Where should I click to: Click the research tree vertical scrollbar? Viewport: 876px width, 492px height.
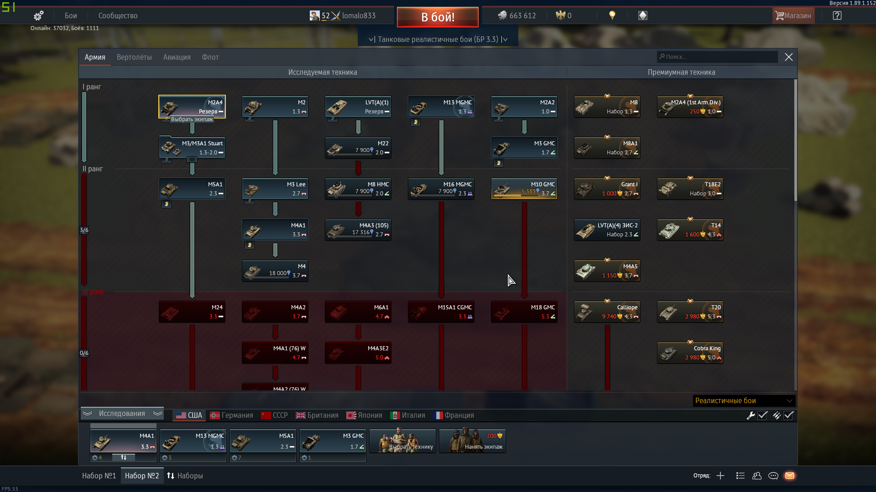click(796, 140)
